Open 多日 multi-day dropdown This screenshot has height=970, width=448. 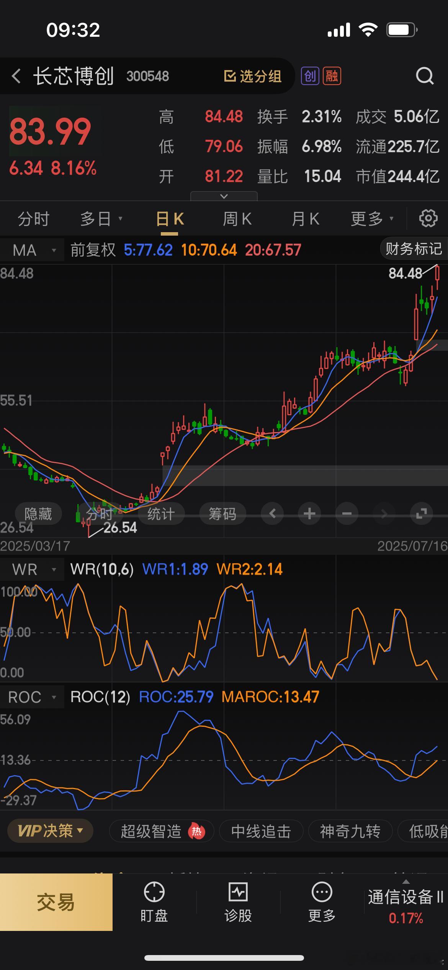[101, 219]
